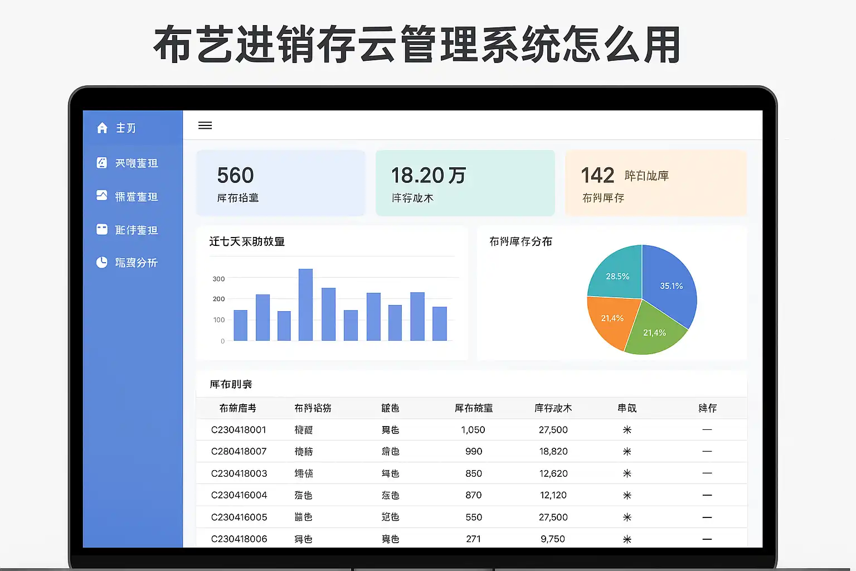
Task: Select the 142 orange summary card
Action: click(x=656, y=183)
